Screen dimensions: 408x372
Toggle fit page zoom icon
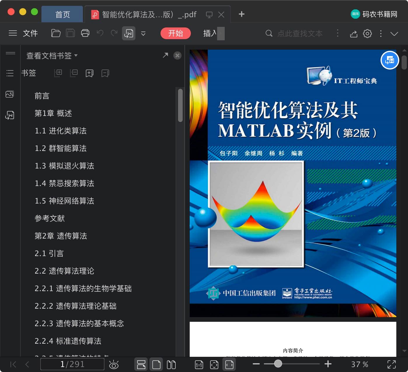point(214,364)
